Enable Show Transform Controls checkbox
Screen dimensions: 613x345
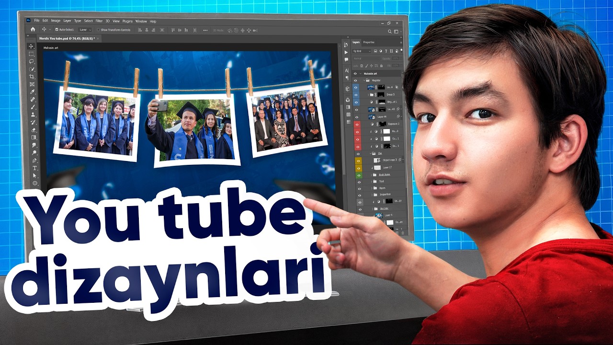[x=99, y=30]
